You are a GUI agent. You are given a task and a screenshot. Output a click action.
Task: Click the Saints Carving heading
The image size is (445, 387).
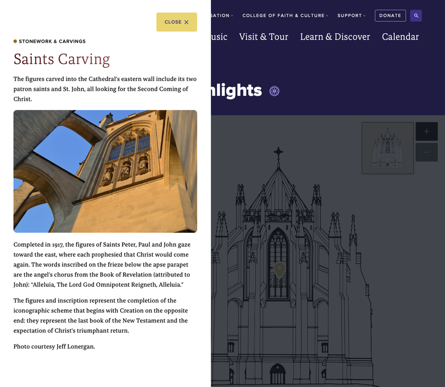click(x=62, y=59)
